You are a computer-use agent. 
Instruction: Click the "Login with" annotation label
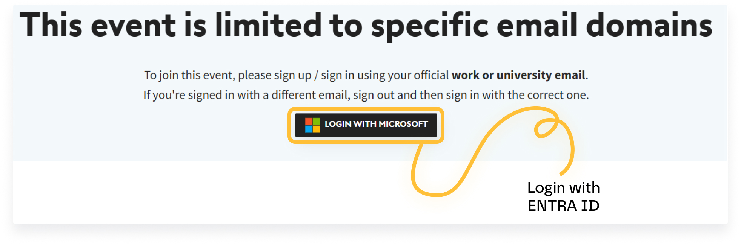pos(563,188)
